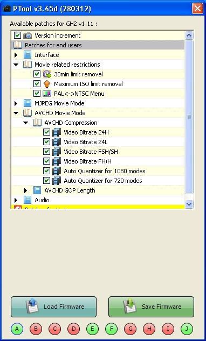Click the Load Firmware button
206x341 pixels.
(x=53, y=307)
